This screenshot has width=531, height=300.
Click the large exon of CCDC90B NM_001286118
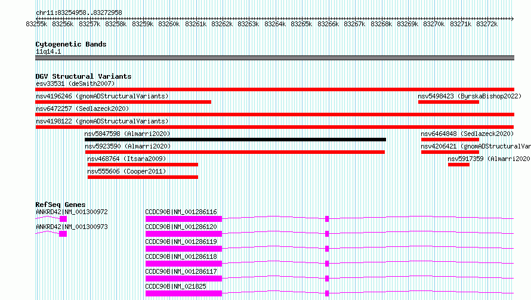click(x=184, y=264)
